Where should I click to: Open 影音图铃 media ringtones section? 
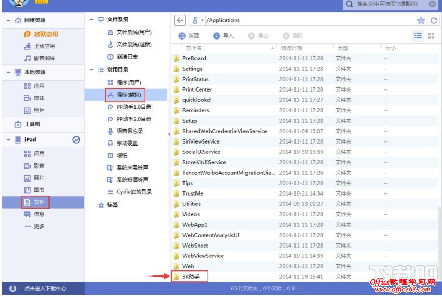point(40,58)
